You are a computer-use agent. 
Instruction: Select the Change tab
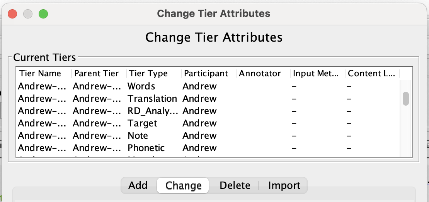pyautogui.click(x=183, y=185)
